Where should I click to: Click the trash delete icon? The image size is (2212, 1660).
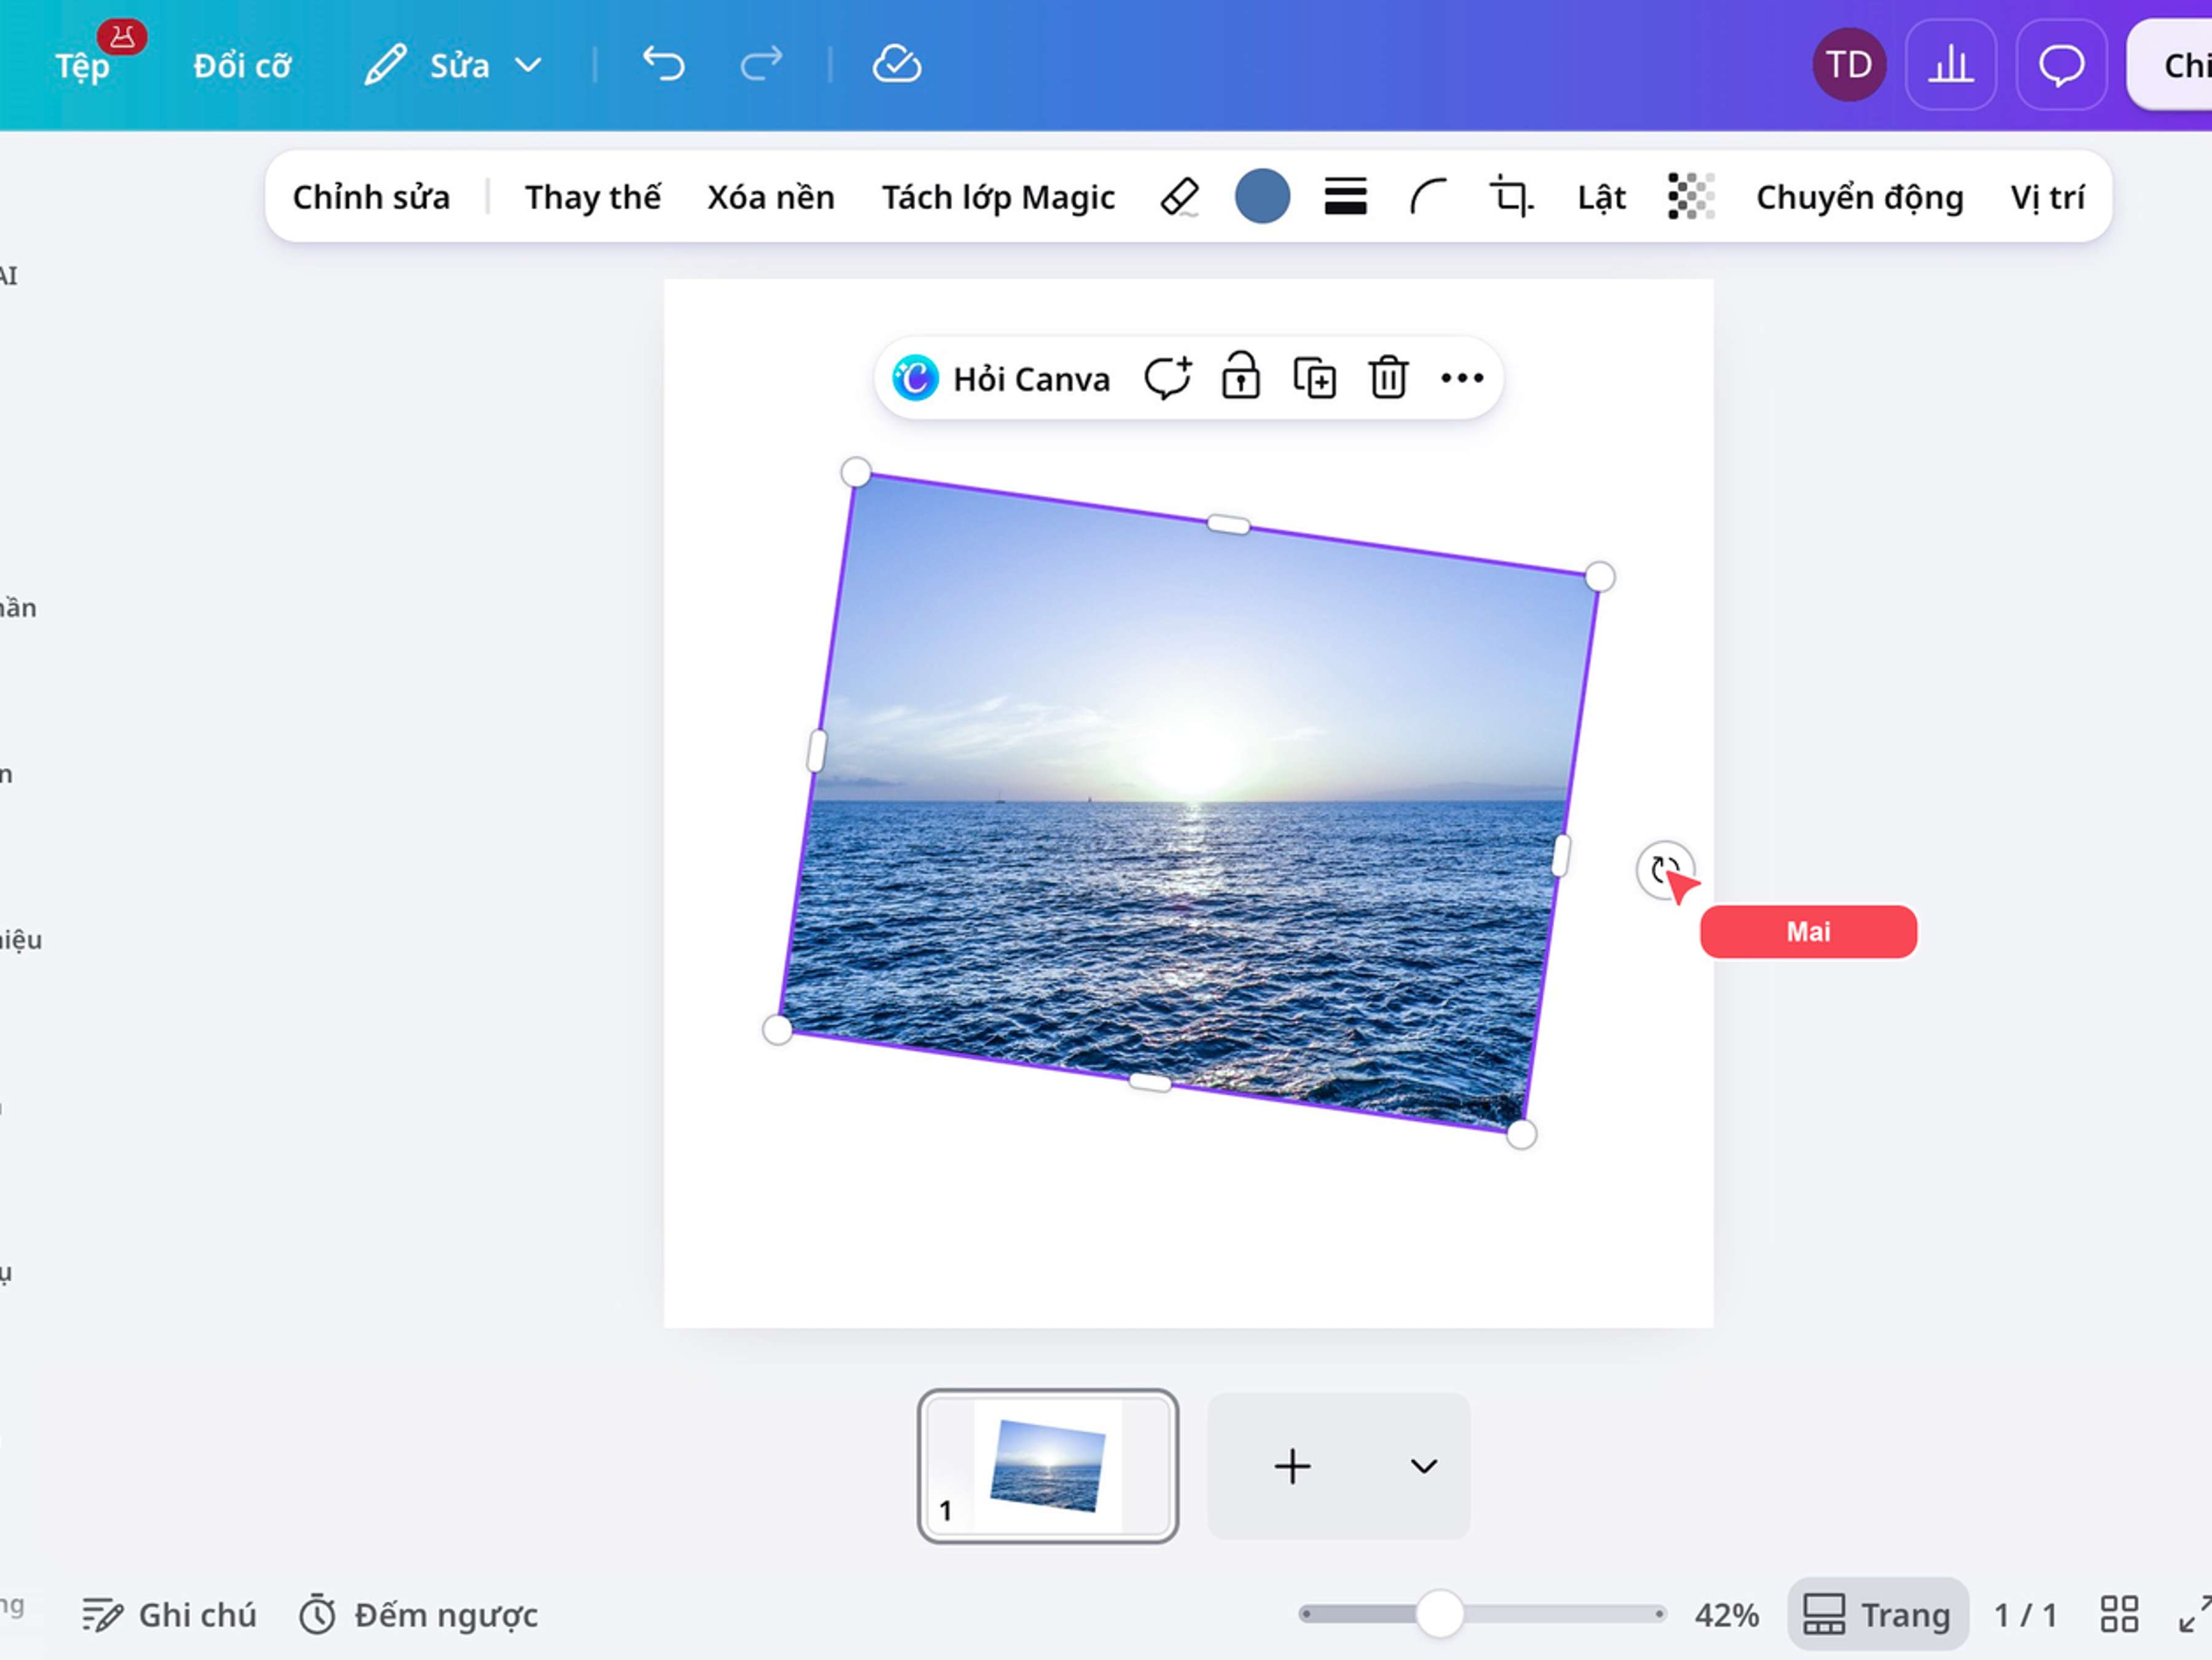[1388, 378]
